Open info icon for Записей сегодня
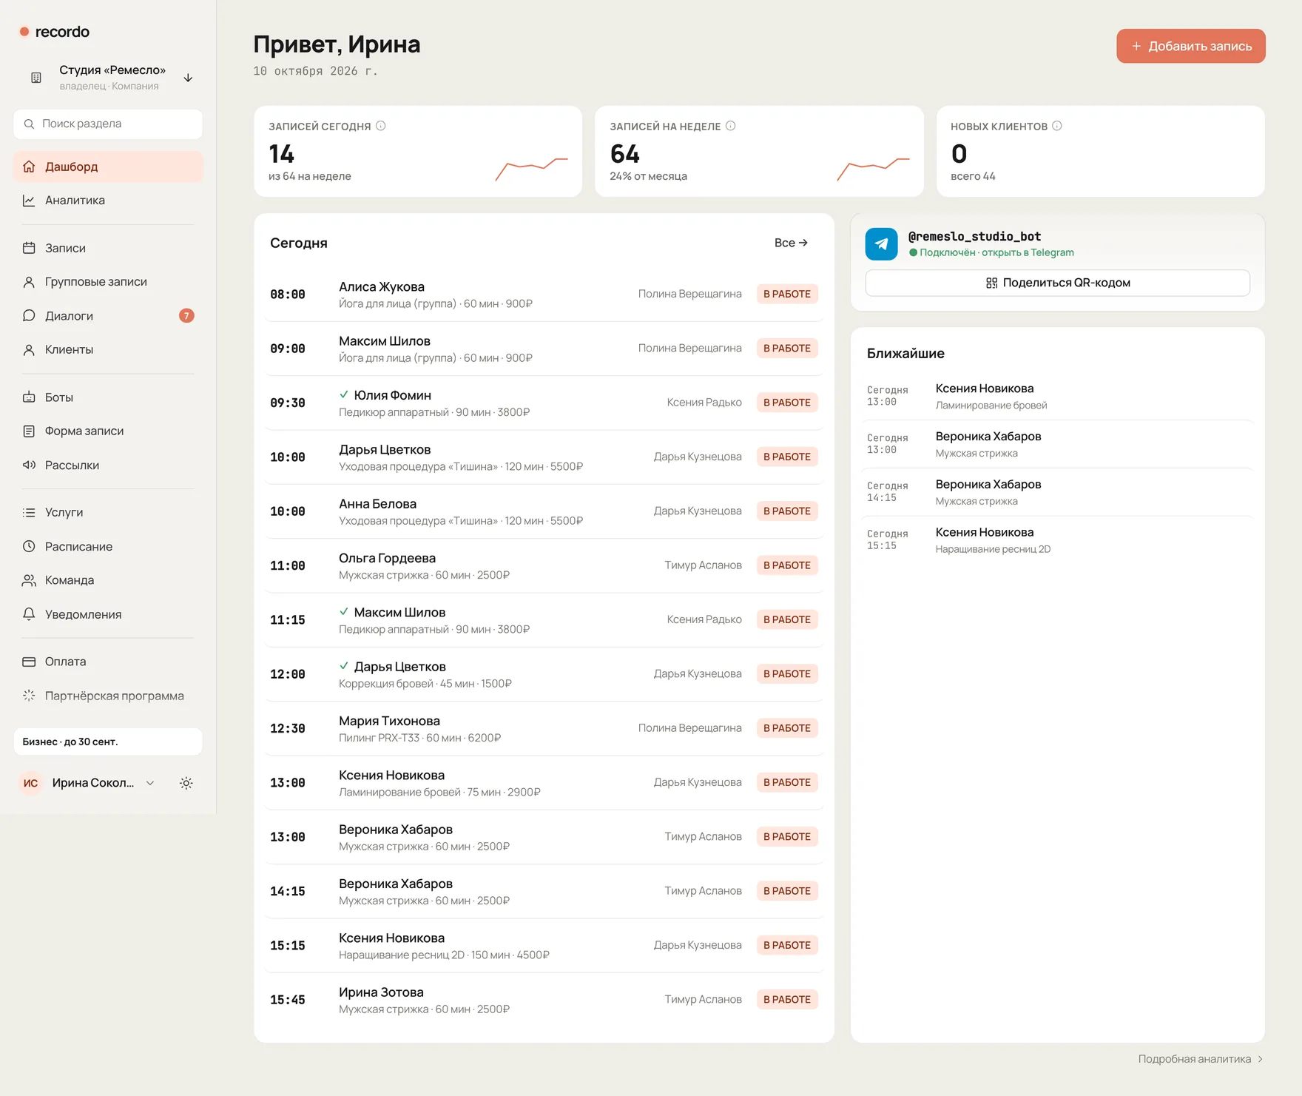Viewport: 1302px width, 1096px height. (x=381, y=126)
